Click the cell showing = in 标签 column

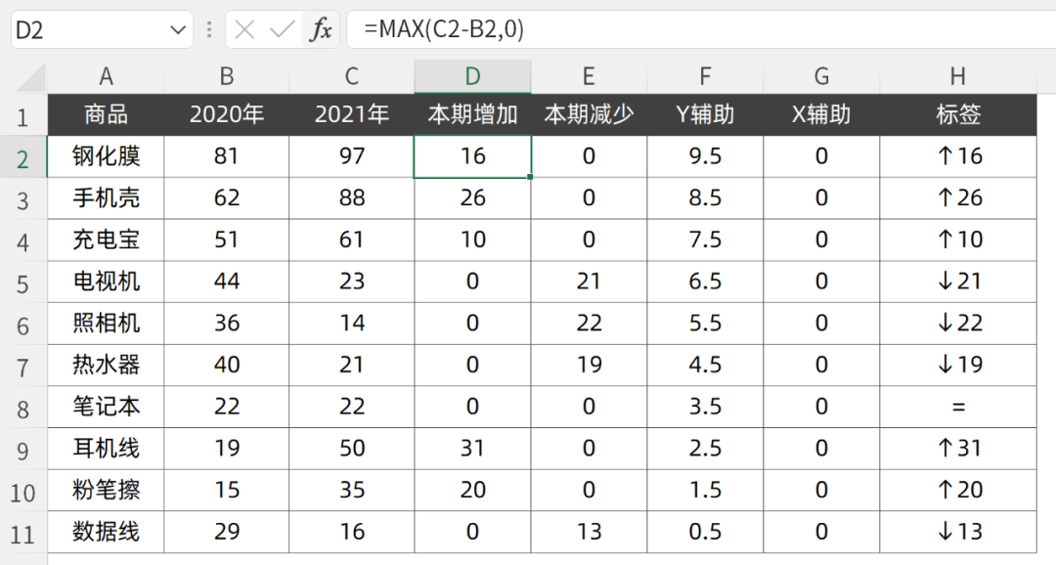957,407
